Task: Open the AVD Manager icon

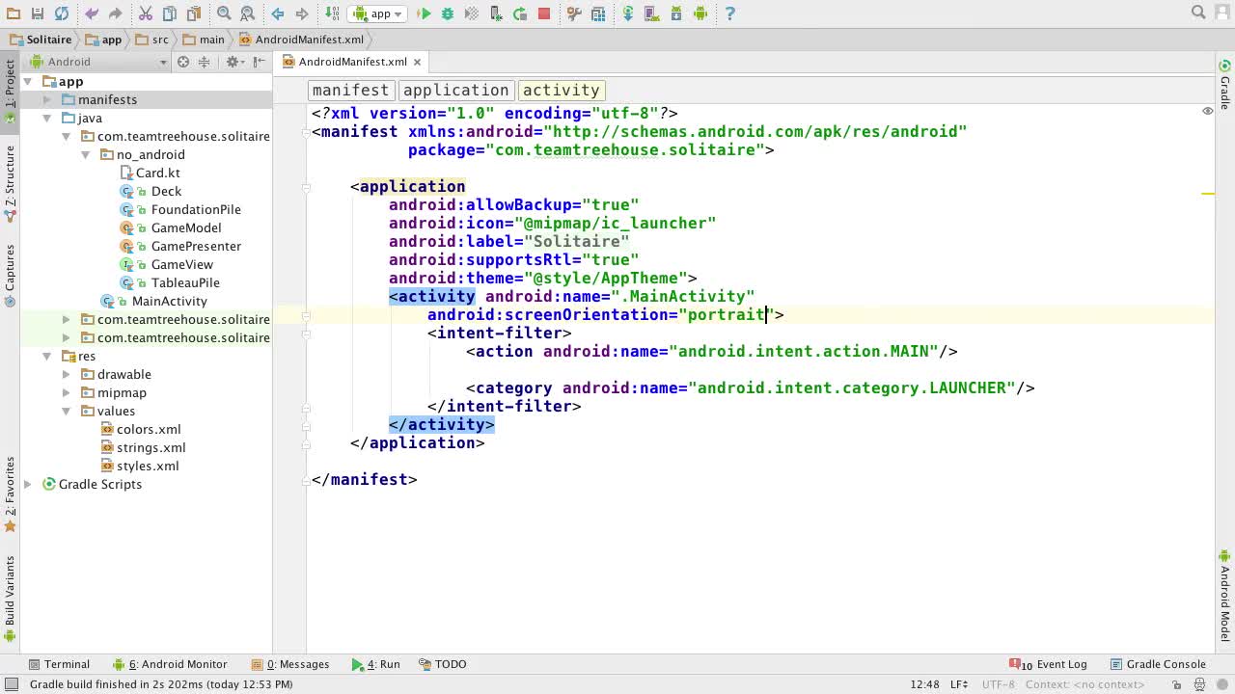Action: click(652, 13)
